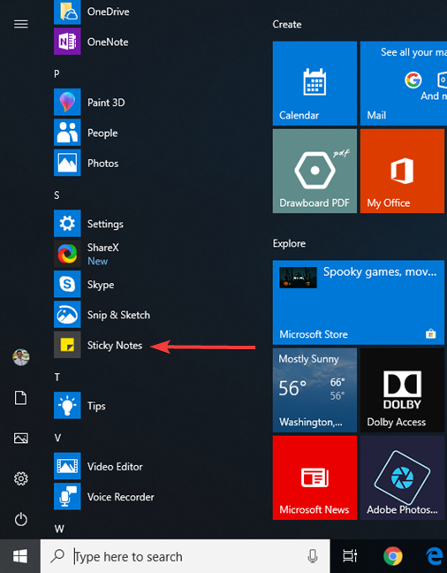Open the Mostly Sunny weather tile
The image size is (447, 573).
(314, 390)
